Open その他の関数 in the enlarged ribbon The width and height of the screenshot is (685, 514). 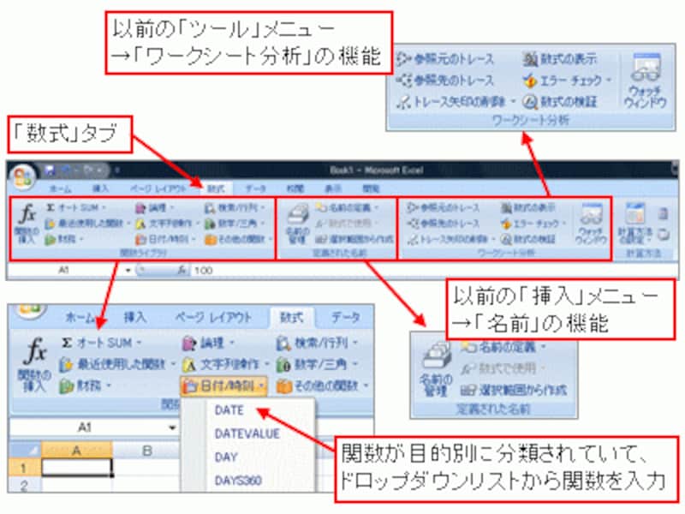tap(323, 385)
